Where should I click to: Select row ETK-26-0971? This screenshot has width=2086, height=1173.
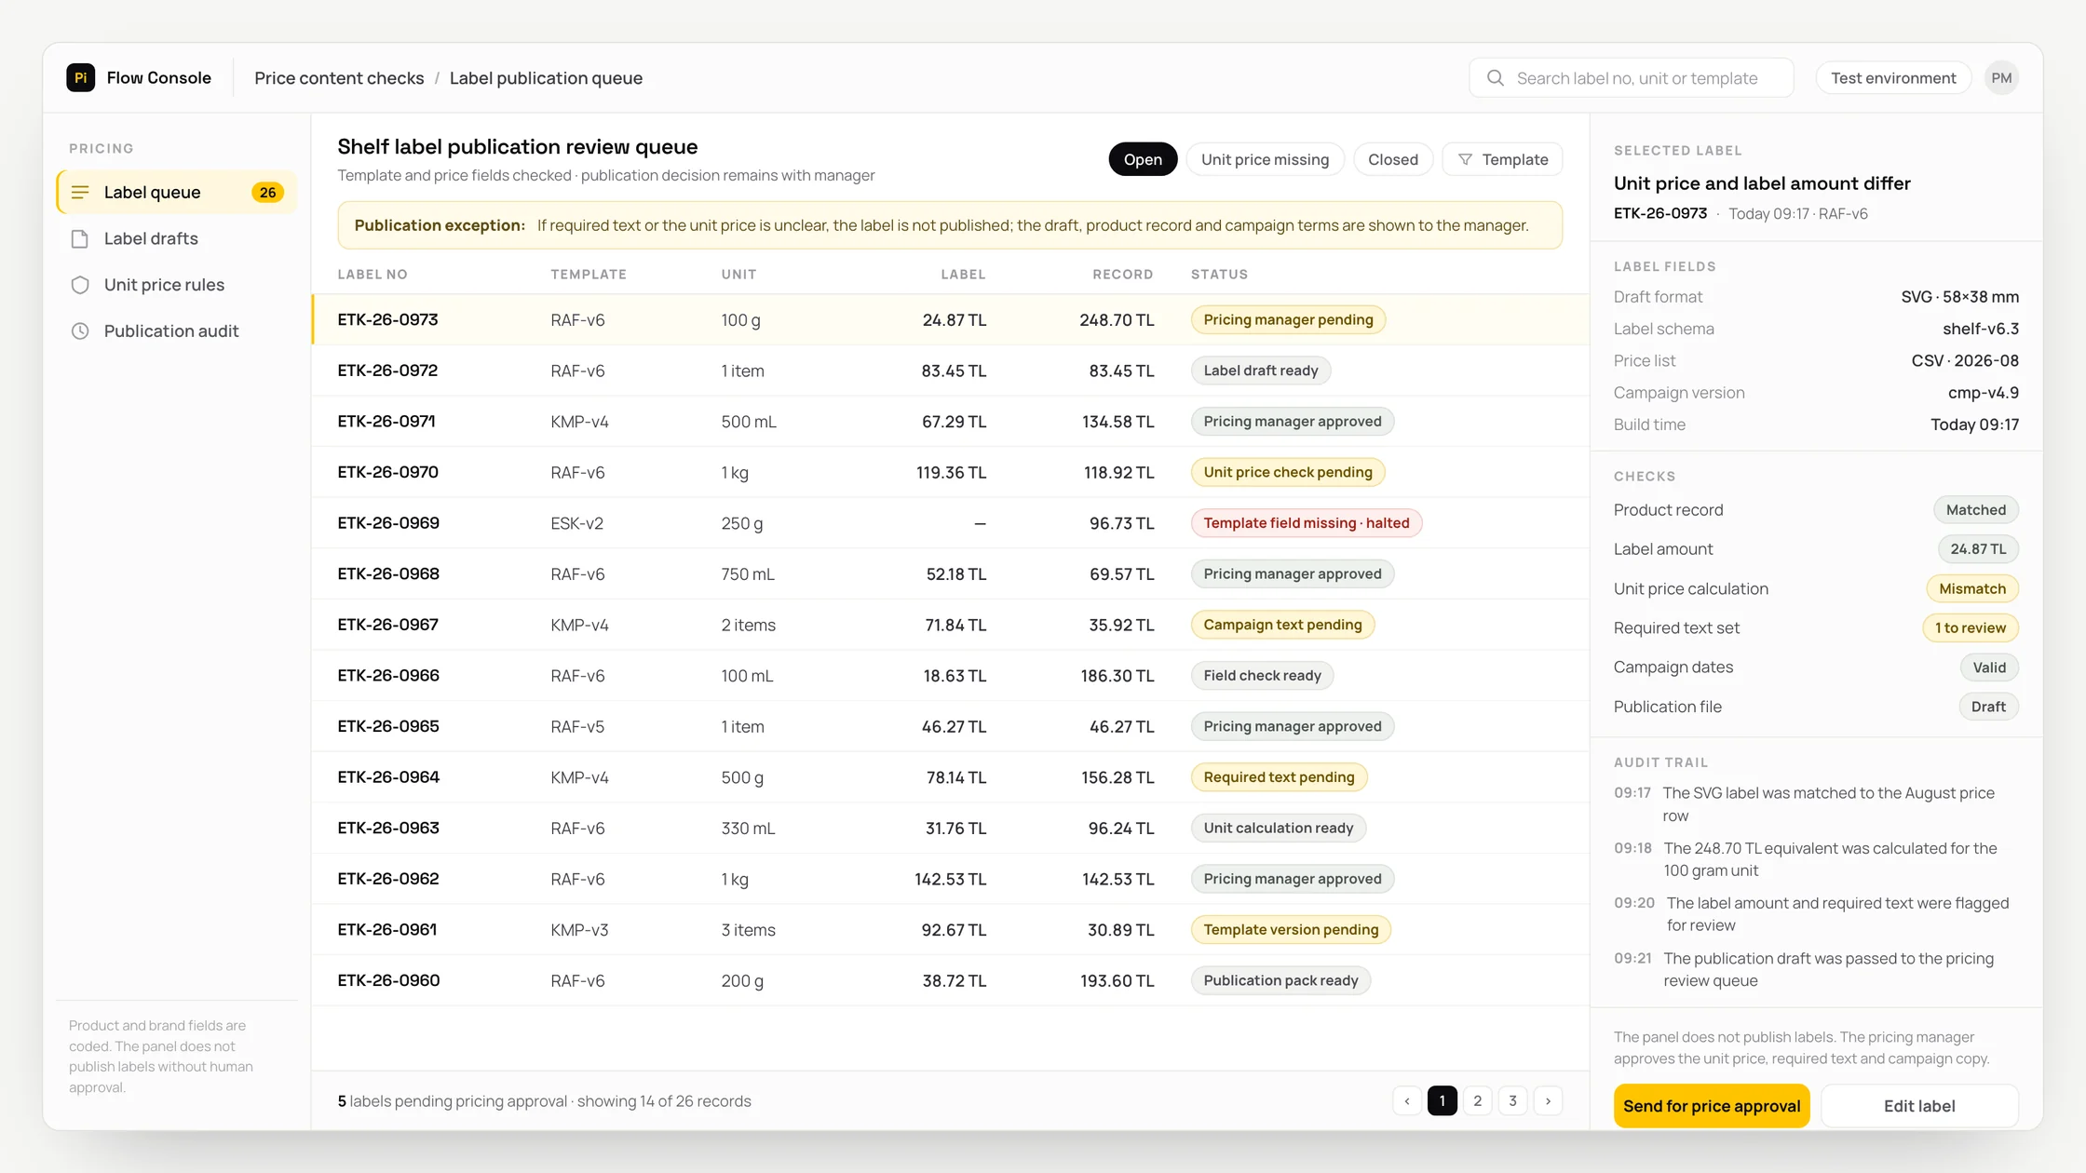950,422
